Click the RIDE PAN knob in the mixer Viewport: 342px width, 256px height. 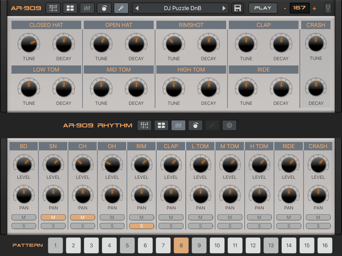[289, 195]
